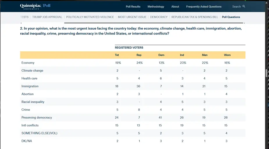Select the Democracy section tab

click(159, 17)
